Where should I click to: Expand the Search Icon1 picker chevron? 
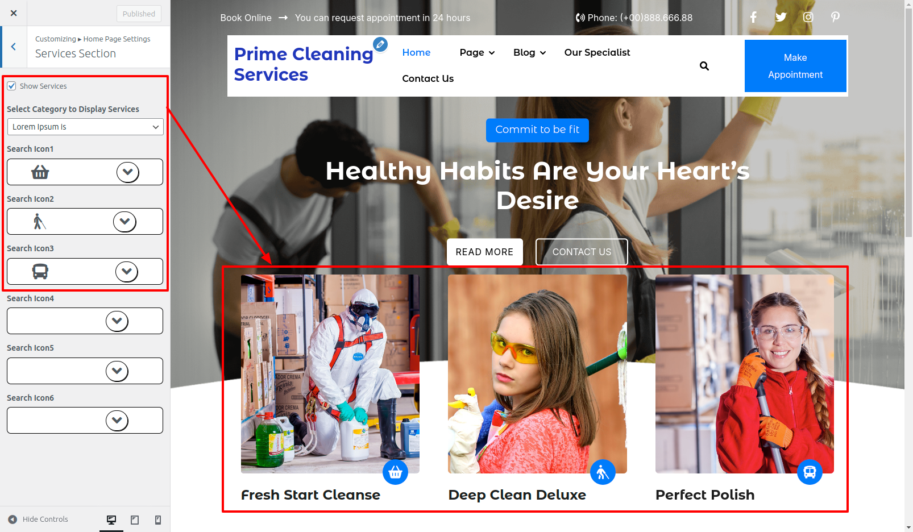coord(128,172)
